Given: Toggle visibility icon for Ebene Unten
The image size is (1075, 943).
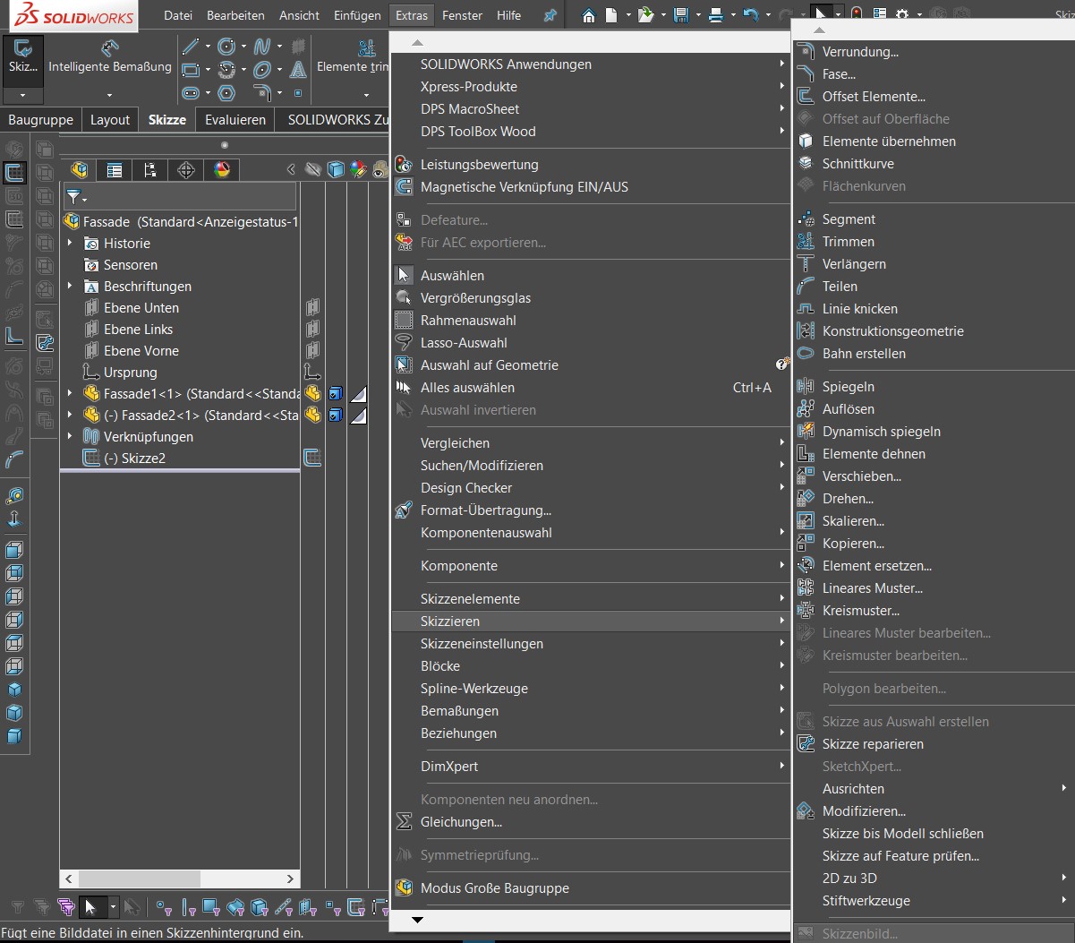Looking at the screenshot, I should (x=312, y=307).
